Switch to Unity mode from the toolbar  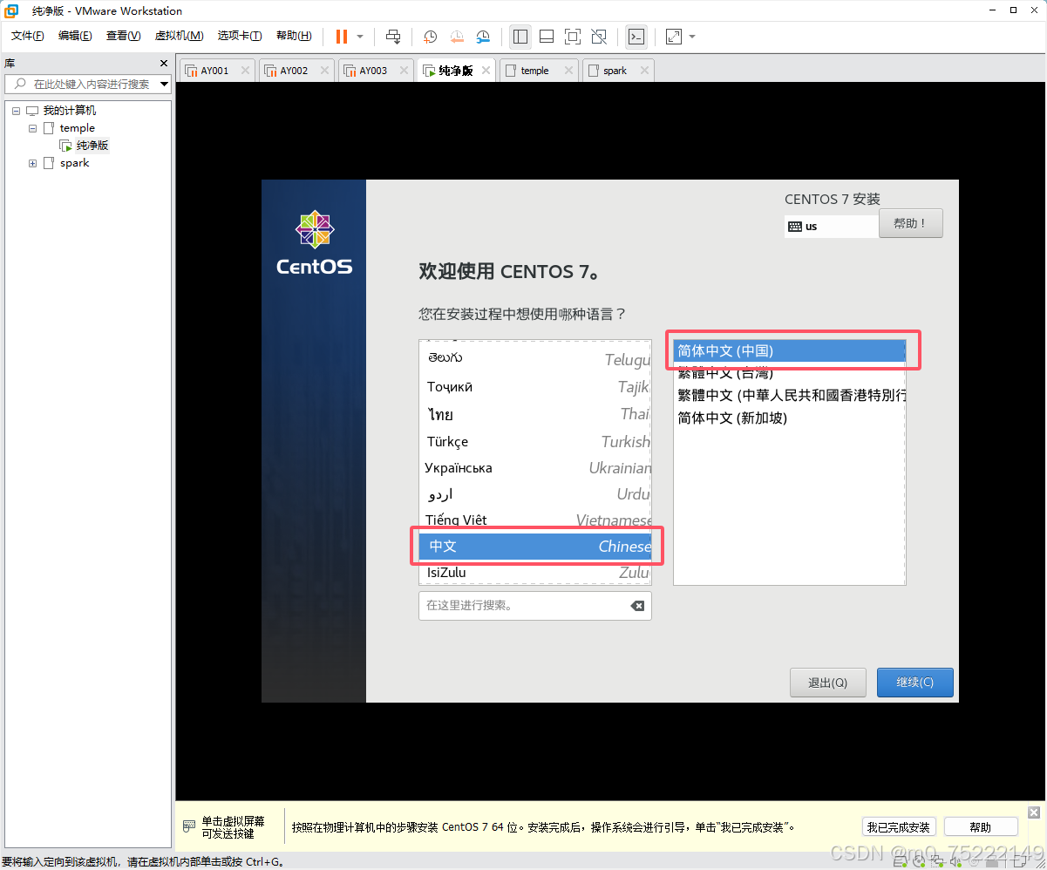click(x=599, y=37)
